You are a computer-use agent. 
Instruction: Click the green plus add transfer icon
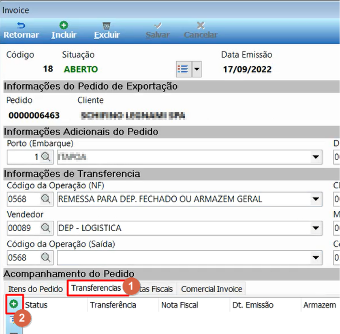[14, 304]
